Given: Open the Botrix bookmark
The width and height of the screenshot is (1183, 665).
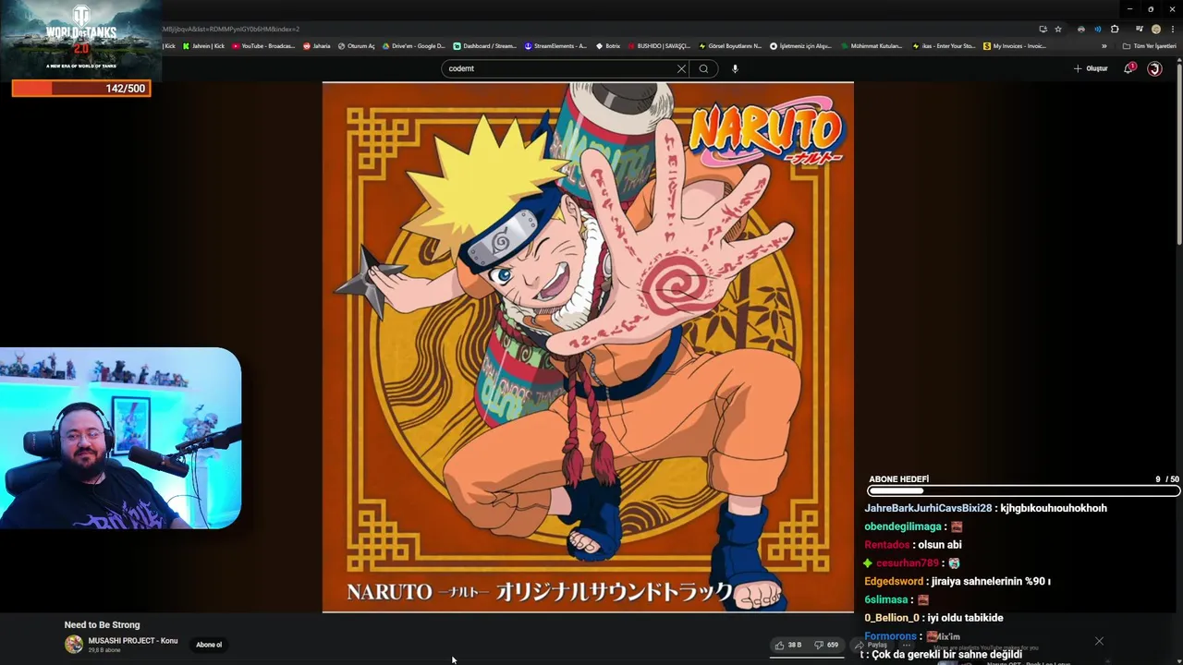Looking at the screenshot, I should 607,46.
